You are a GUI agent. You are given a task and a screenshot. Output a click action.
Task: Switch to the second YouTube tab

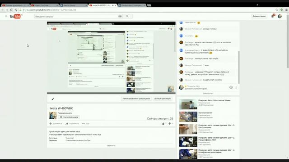(44, 5)
